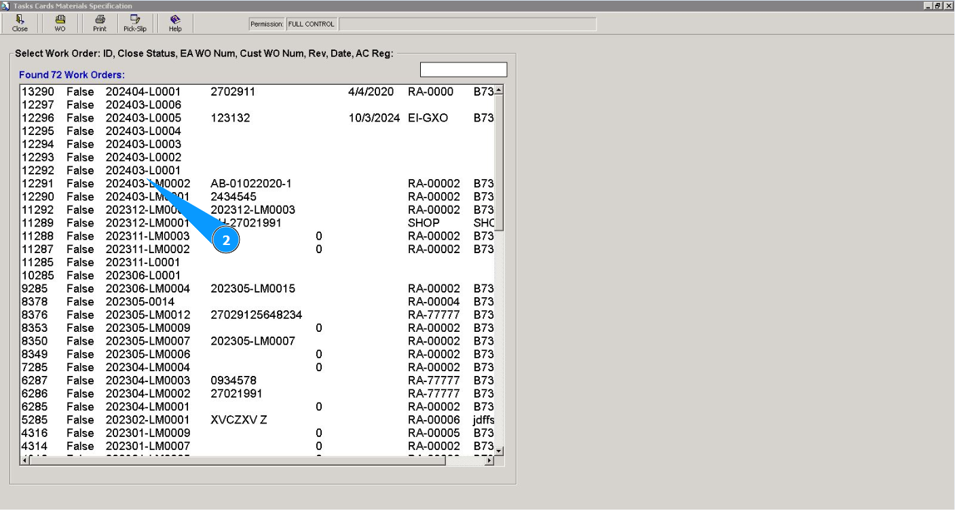Image resolution: width=955 pixels, height=511 pixels.
Task: Pick the row for WO 202304-LM0001
Action: coord(257,406)
